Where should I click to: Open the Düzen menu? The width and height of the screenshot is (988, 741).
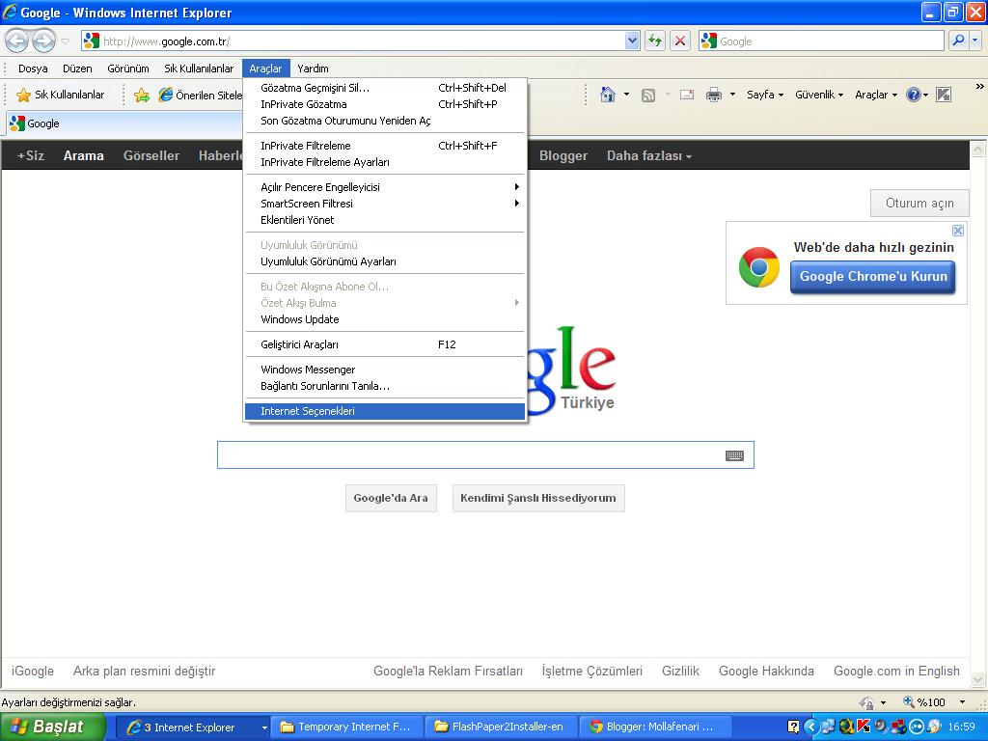click(x=77, y=69)
